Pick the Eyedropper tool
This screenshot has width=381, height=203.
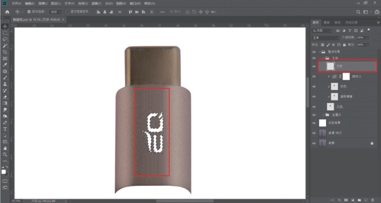[x=5, y=65]
